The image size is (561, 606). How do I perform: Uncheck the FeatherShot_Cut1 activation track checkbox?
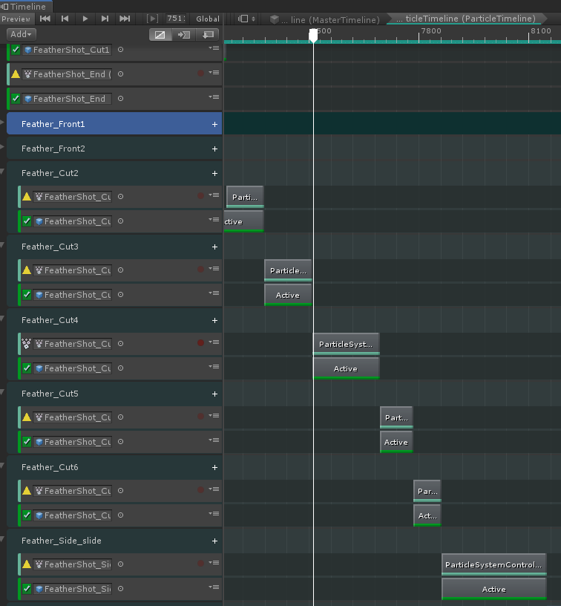(x=16, y=50)
